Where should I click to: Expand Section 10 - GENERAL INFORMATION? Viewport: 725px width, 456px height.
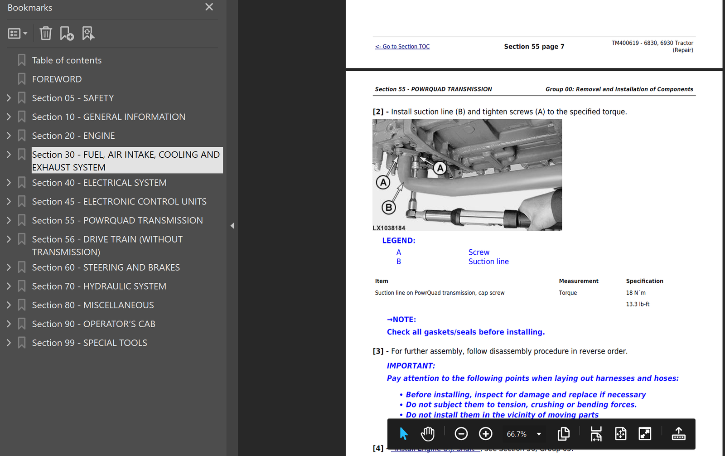coord(9,117)
